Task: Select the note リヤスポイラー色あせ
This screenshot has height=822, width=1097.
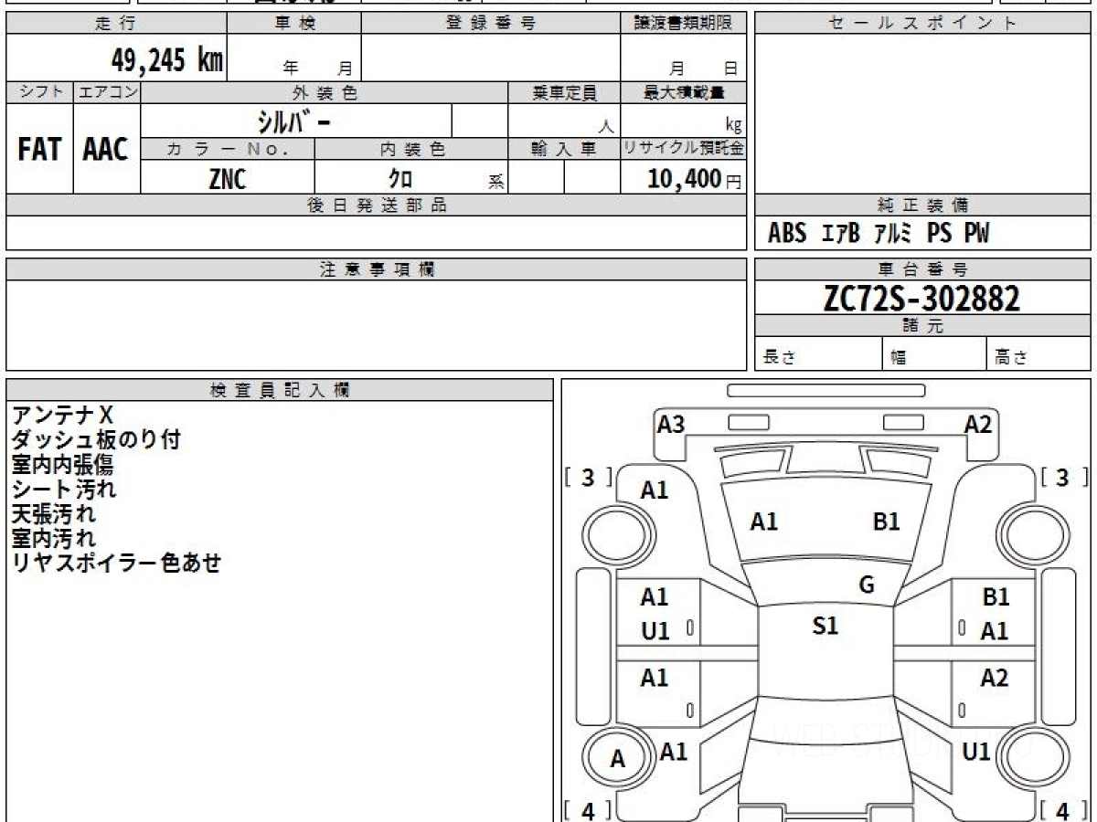Action: (x=116, y=564)
